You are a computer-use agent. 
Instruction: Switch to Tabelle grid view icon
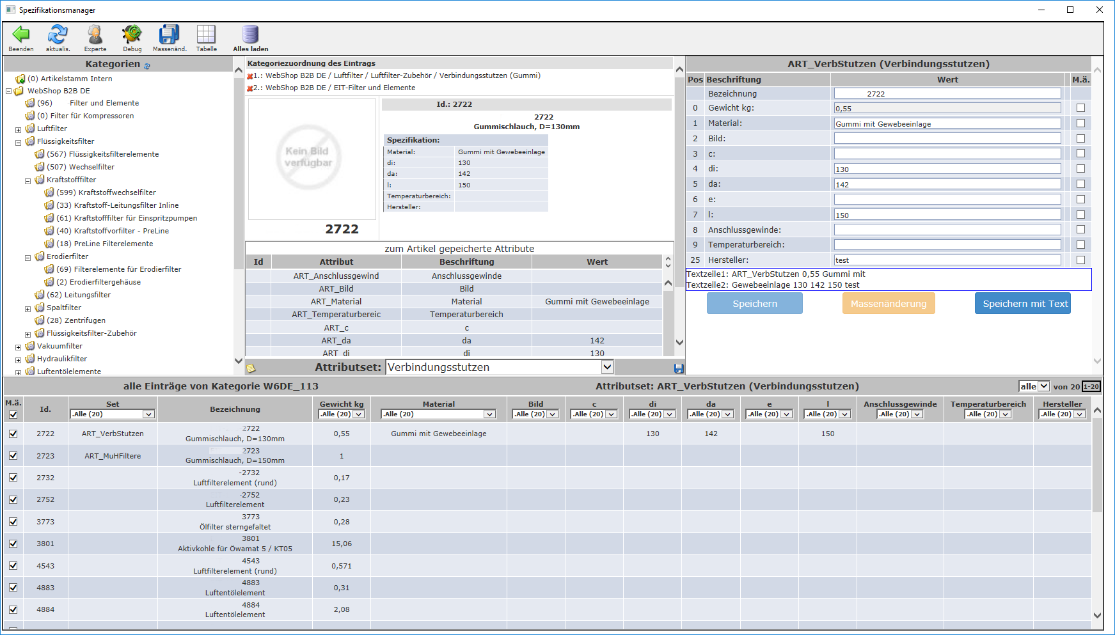[206, 35]
